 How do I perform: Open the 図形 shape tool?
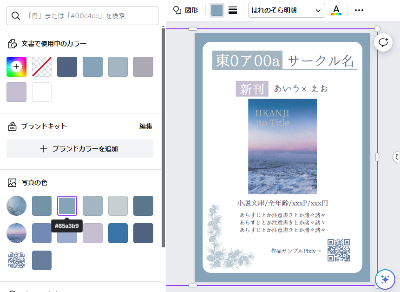(x=185, y=10)
